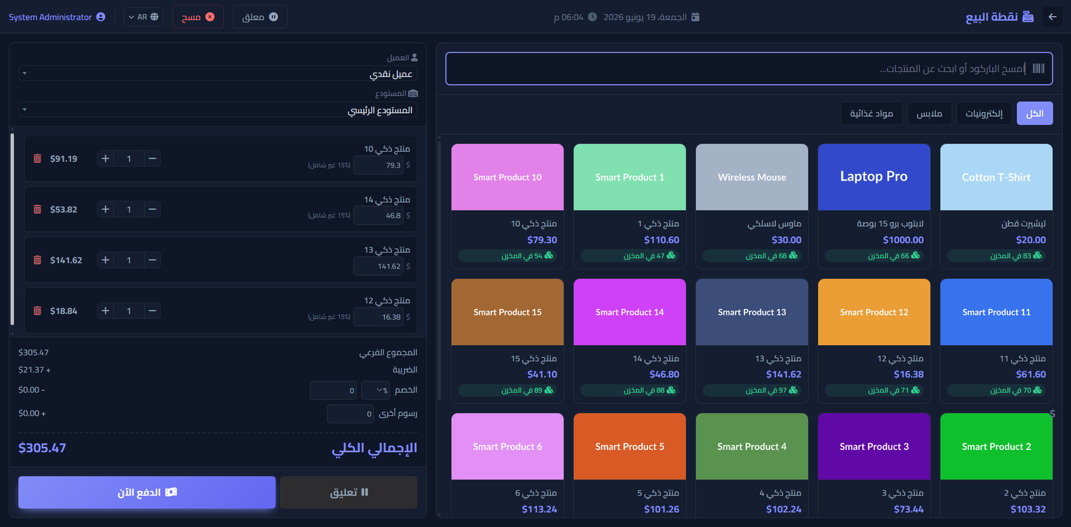Add the Smart Product 15 tile
Screen dimensions: 1071x527
(507, 340)
